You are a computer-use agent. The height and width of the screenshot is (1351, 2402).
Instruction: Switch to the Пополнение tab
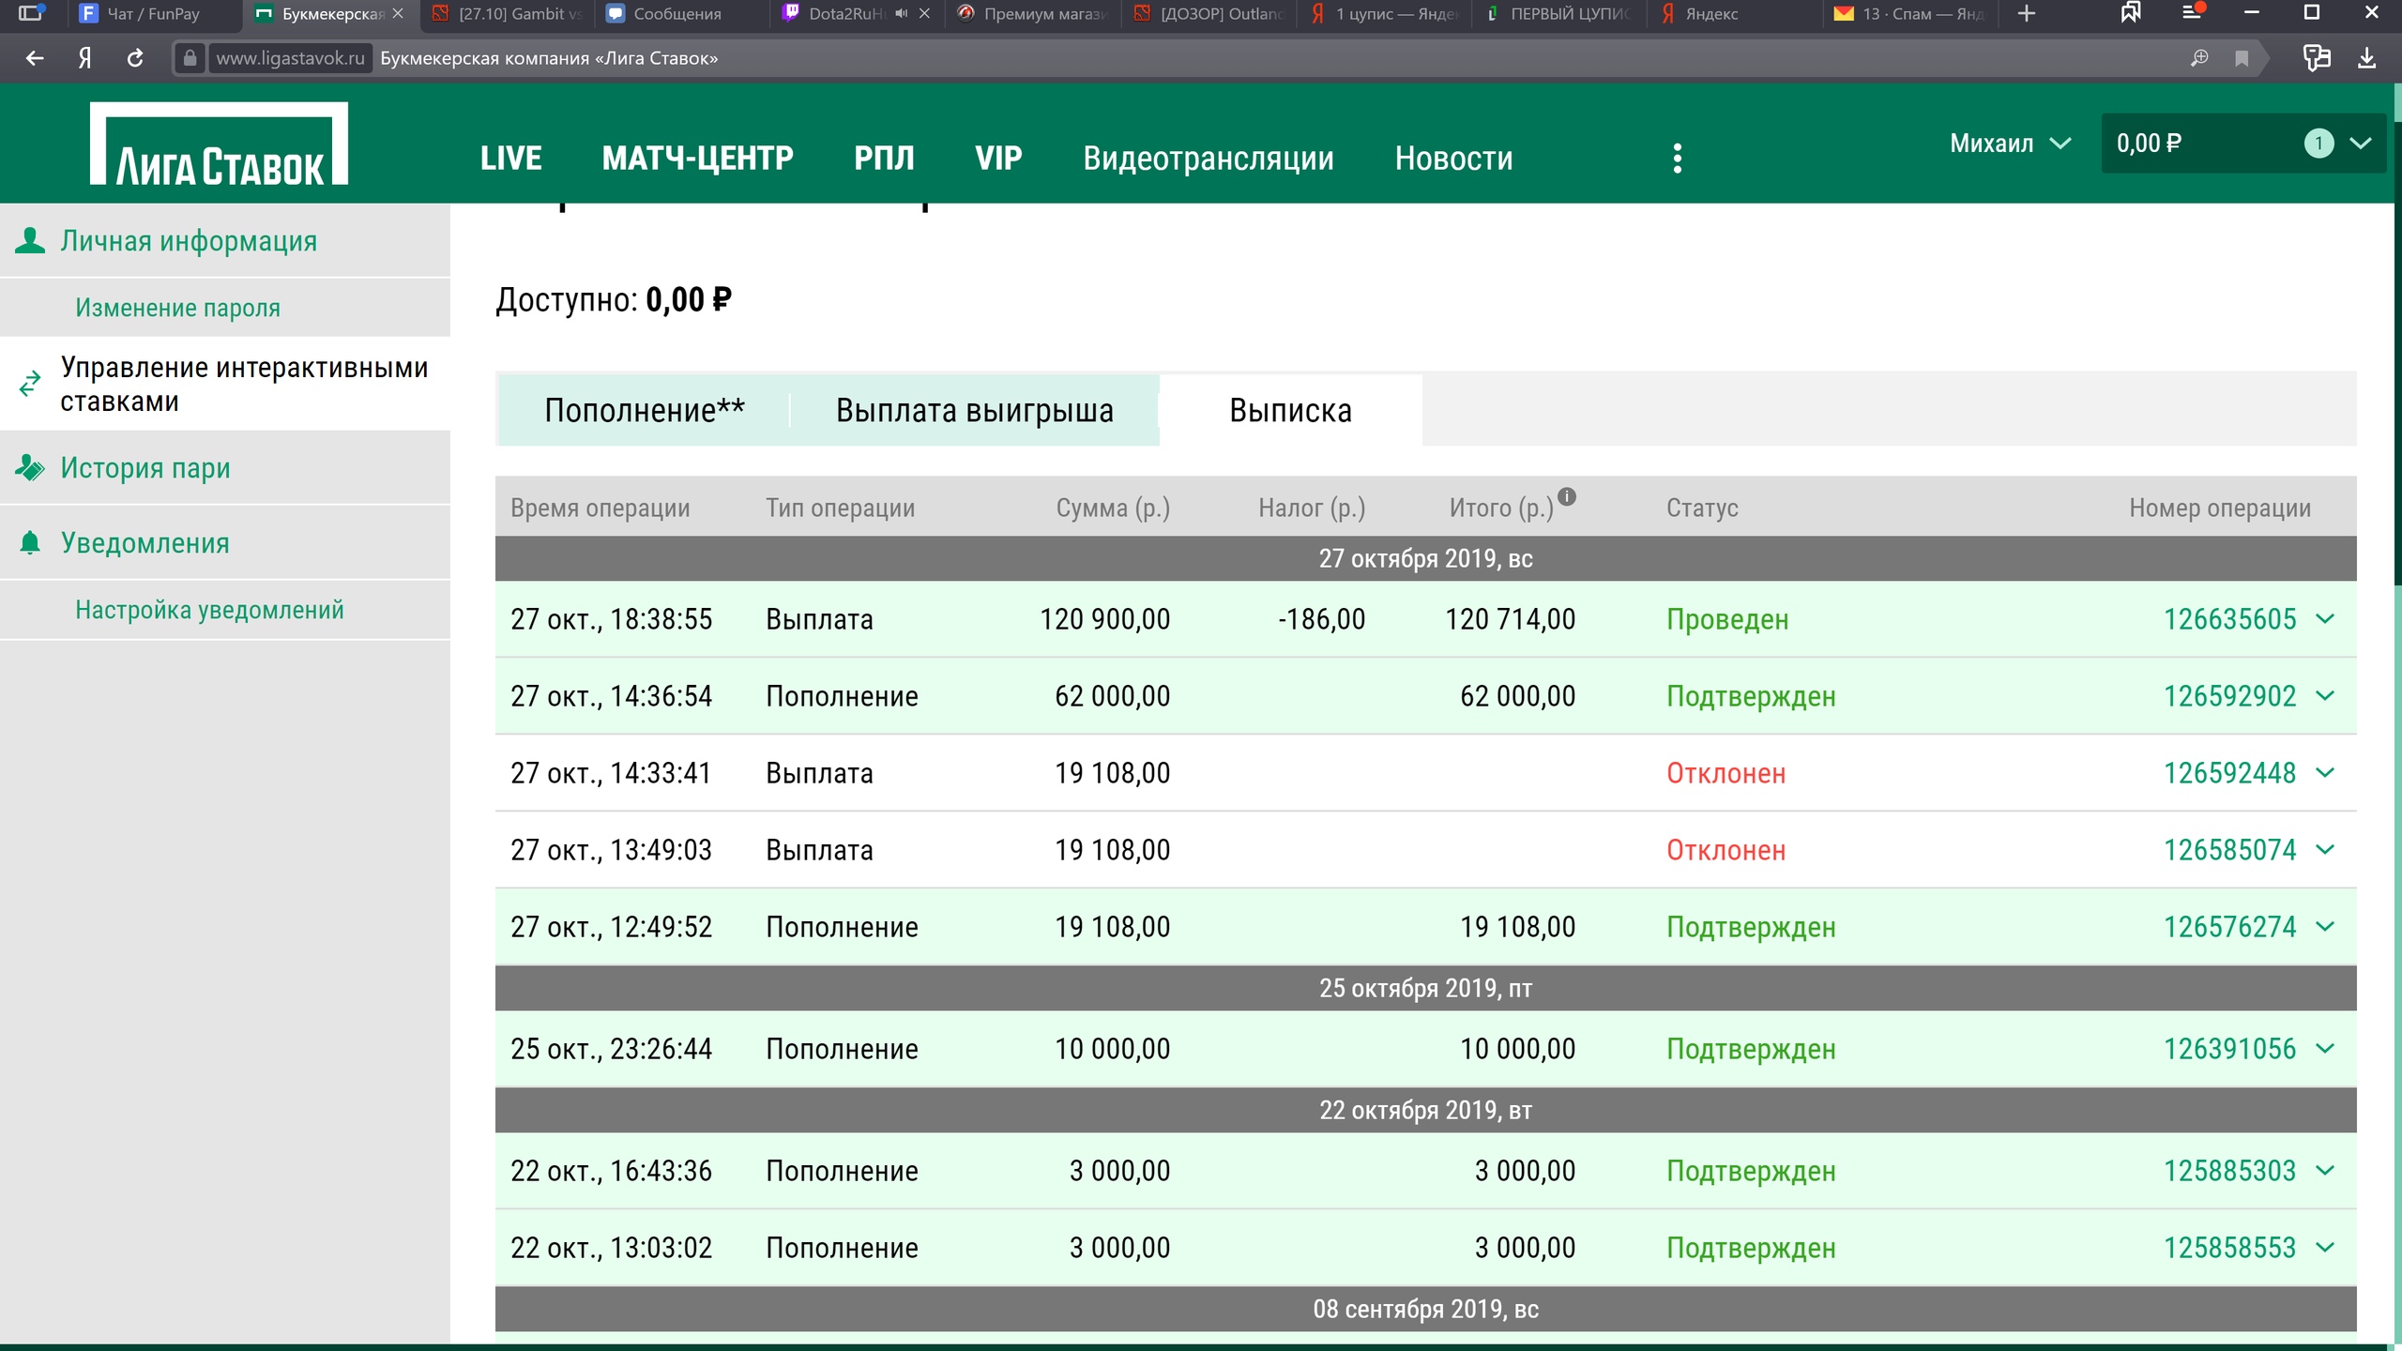coord(644,410)
